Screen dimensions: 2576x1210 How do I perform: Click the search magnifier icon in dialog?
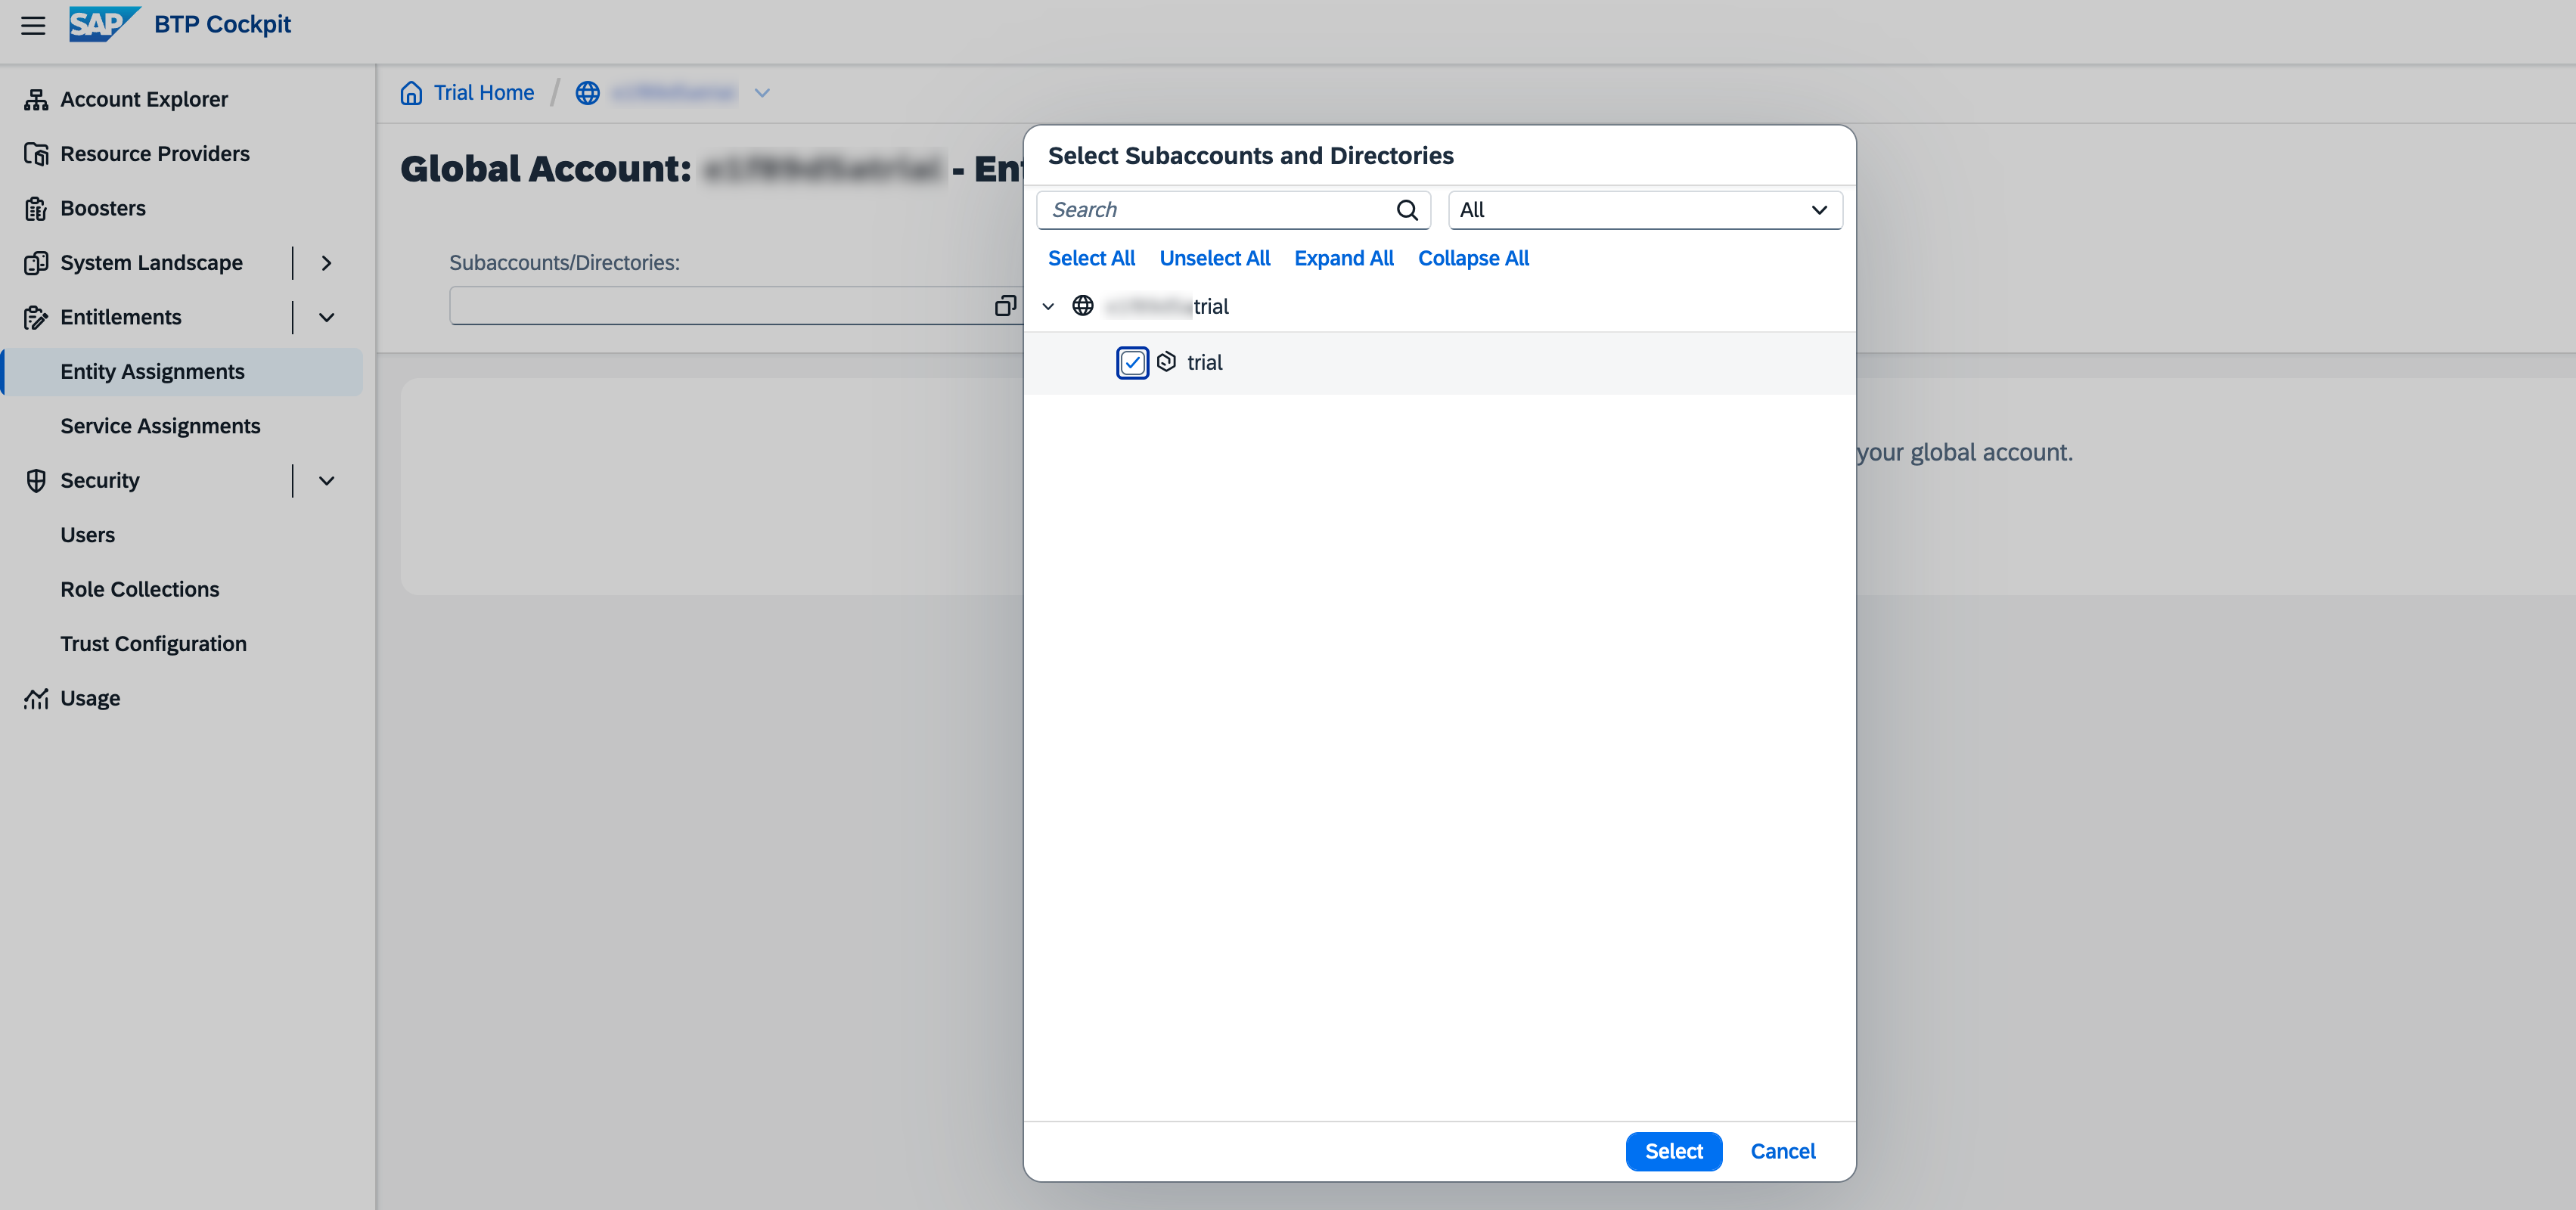[1406, 210]
